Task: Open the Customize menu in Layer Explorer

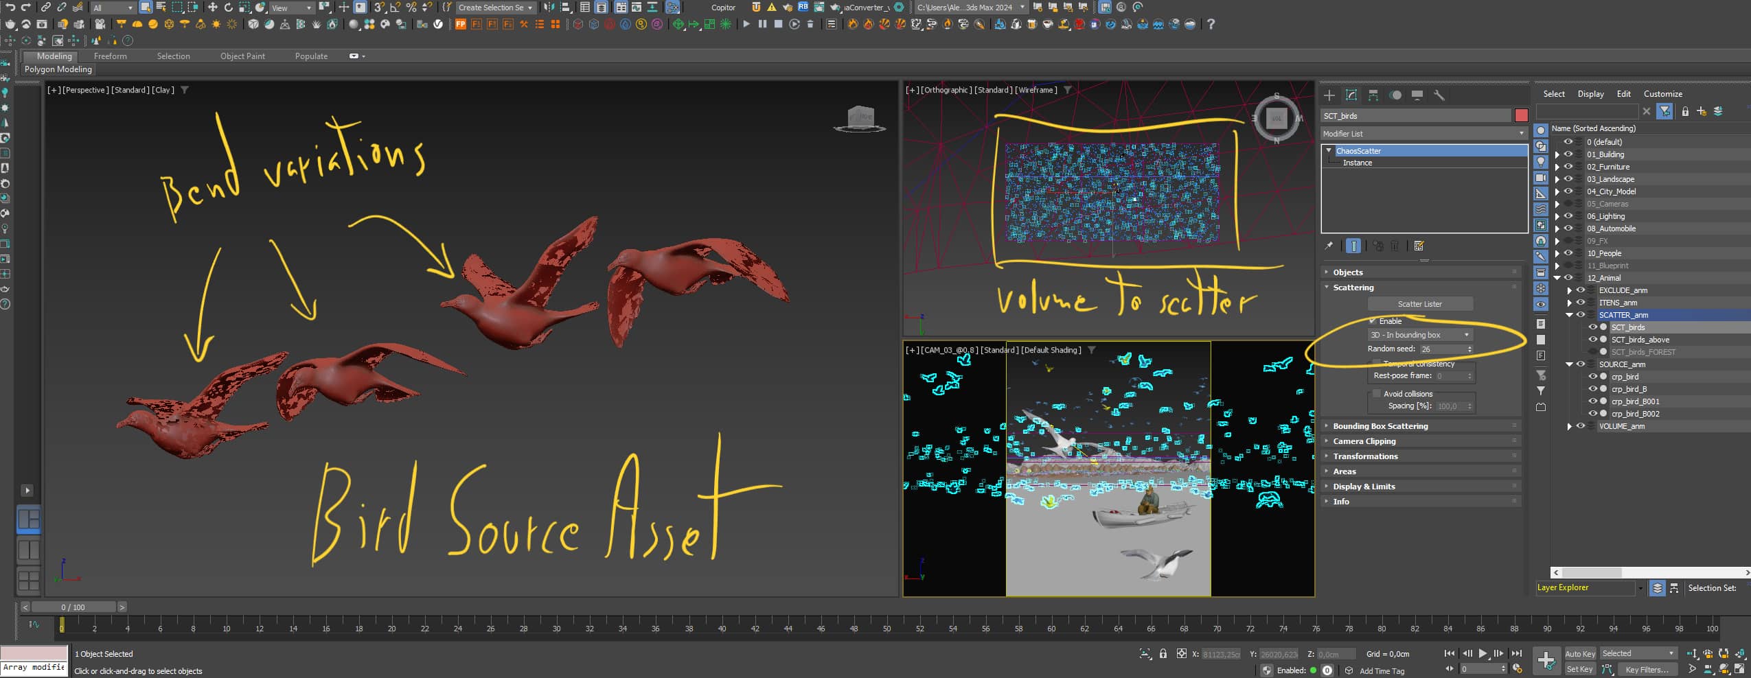Action: pyautogui.click(x=1662, y=94)
